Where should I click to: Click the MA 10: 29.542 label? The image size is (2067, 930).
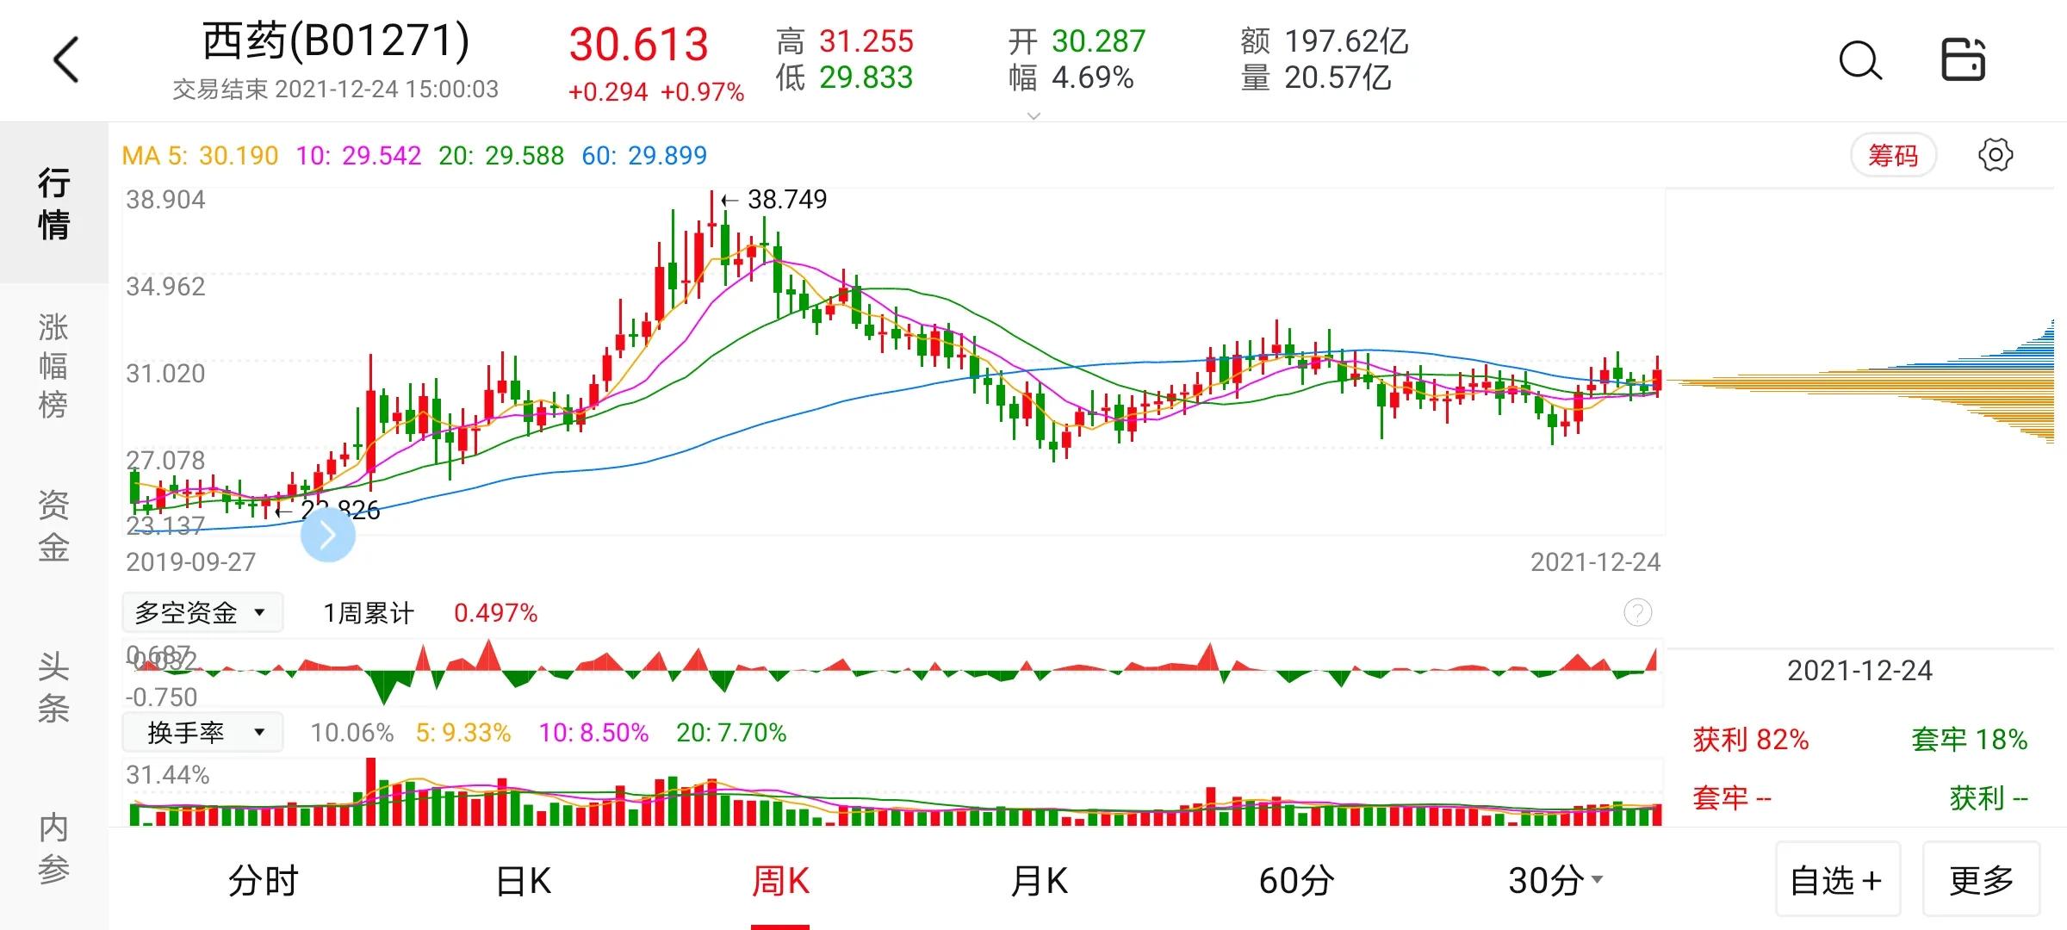pos(358,155)
